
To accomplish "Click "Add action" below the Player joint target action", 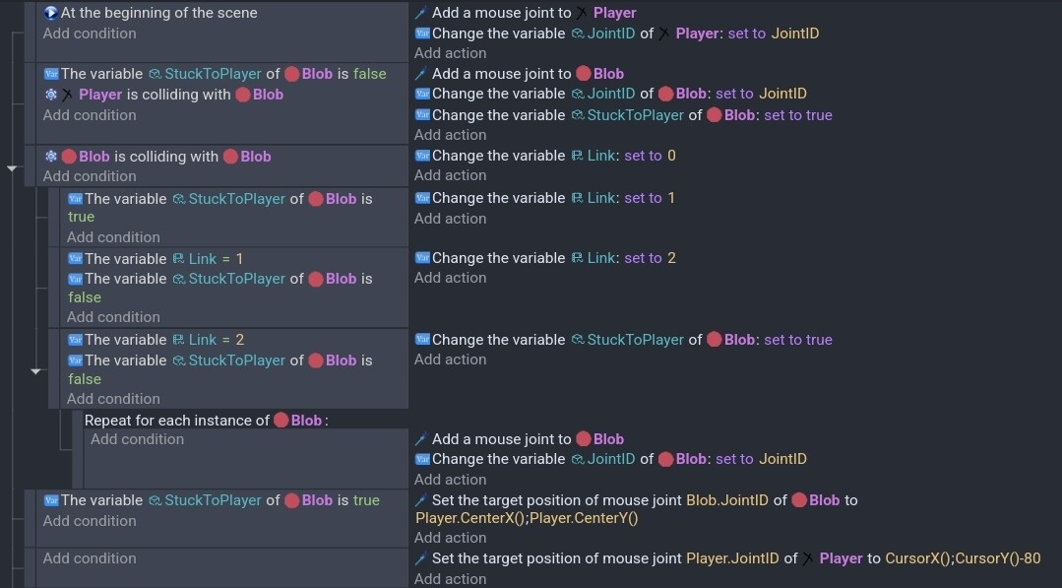I will (451, 578).
